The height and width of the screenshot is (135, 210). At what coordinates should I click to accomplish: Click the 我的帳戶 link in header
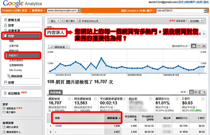tap(190, 2)
